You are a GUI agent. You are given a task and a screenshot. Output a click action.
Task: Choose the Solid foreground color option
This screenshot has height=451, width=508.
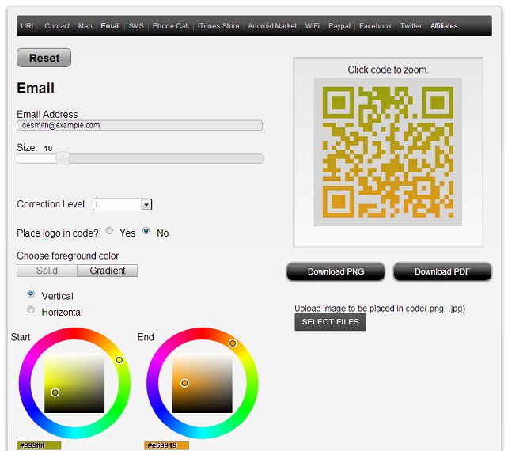[x=47, y=271]
